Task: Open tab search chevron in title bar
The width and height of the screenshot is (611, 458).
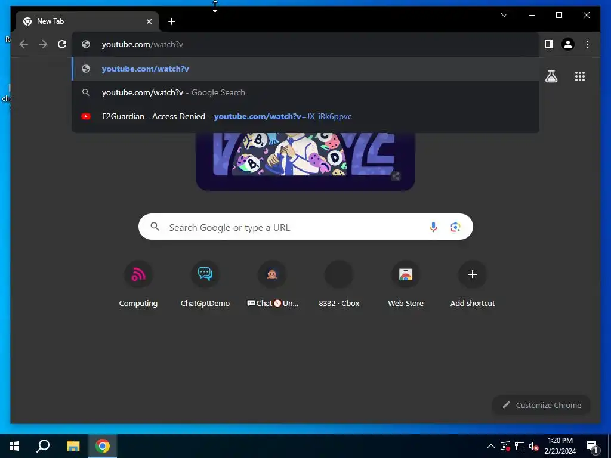Action: click(x=504, y=15)
